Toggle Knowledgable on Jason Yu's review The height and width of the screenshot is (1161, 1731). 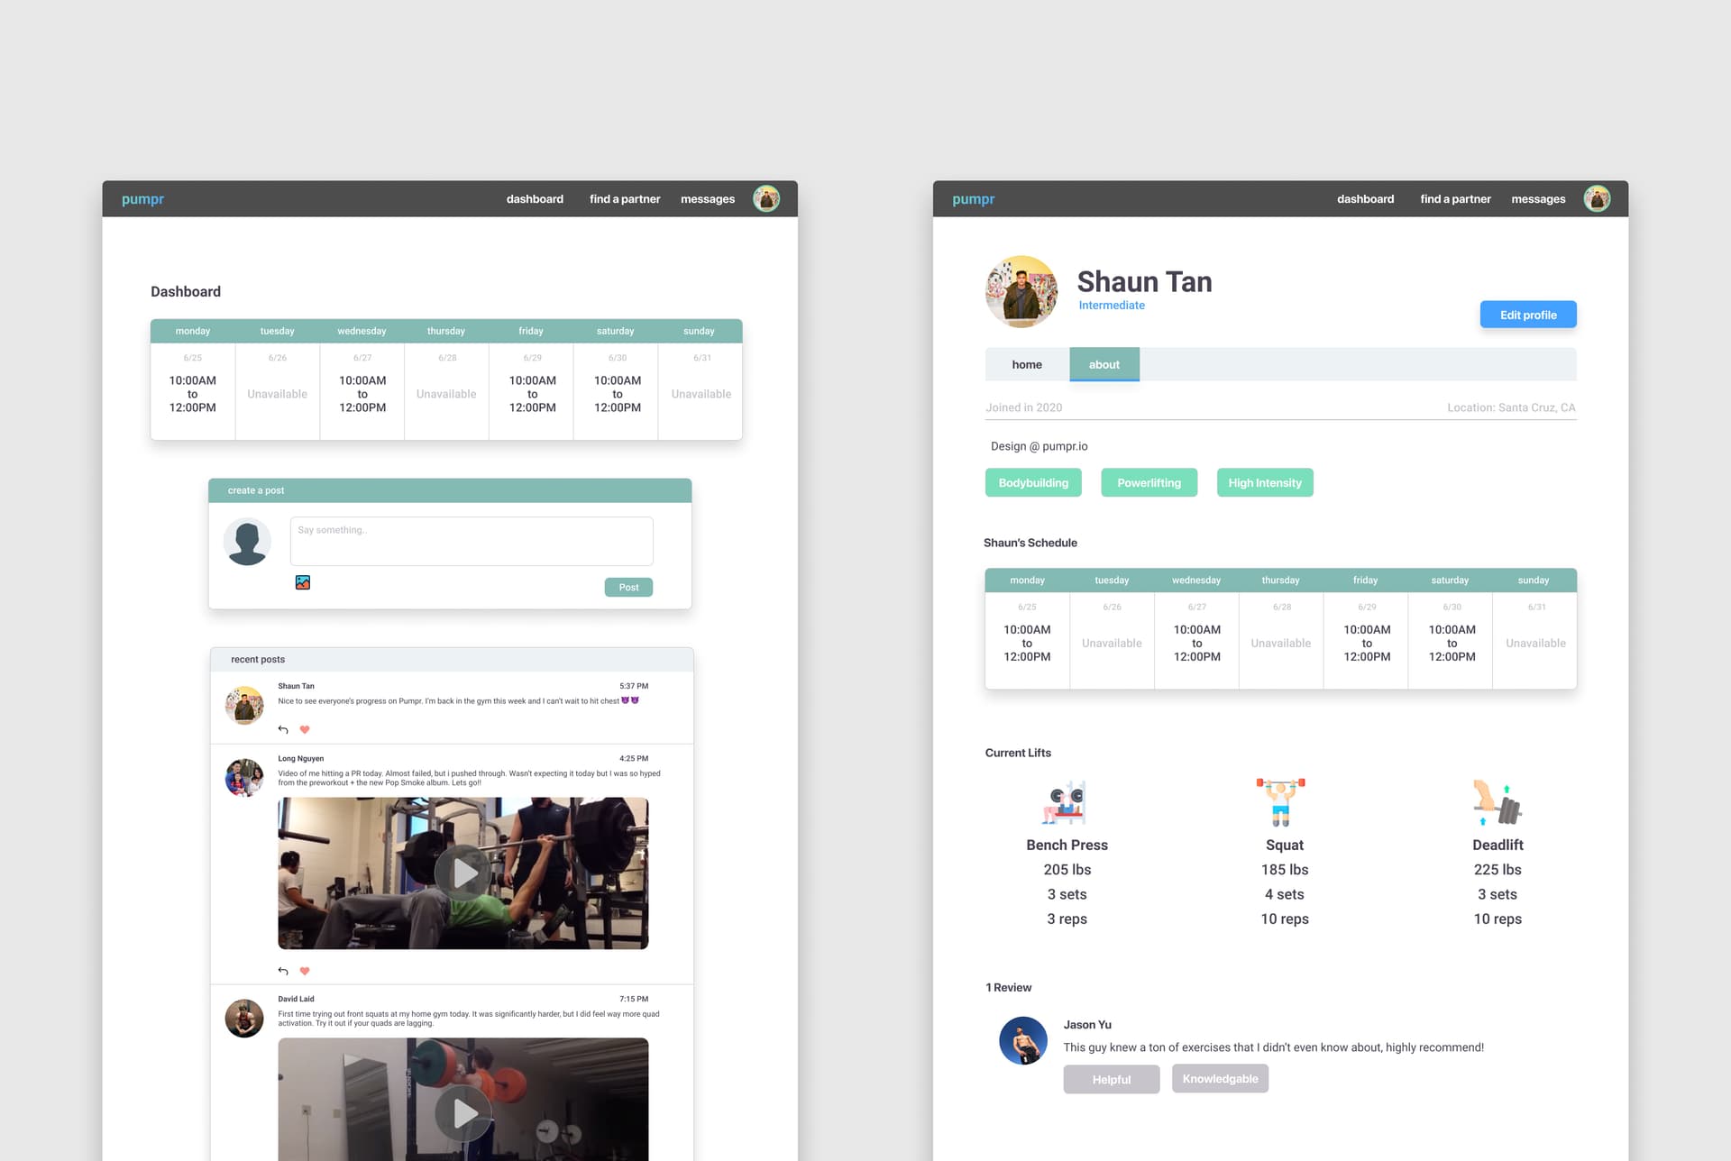1220,1078
